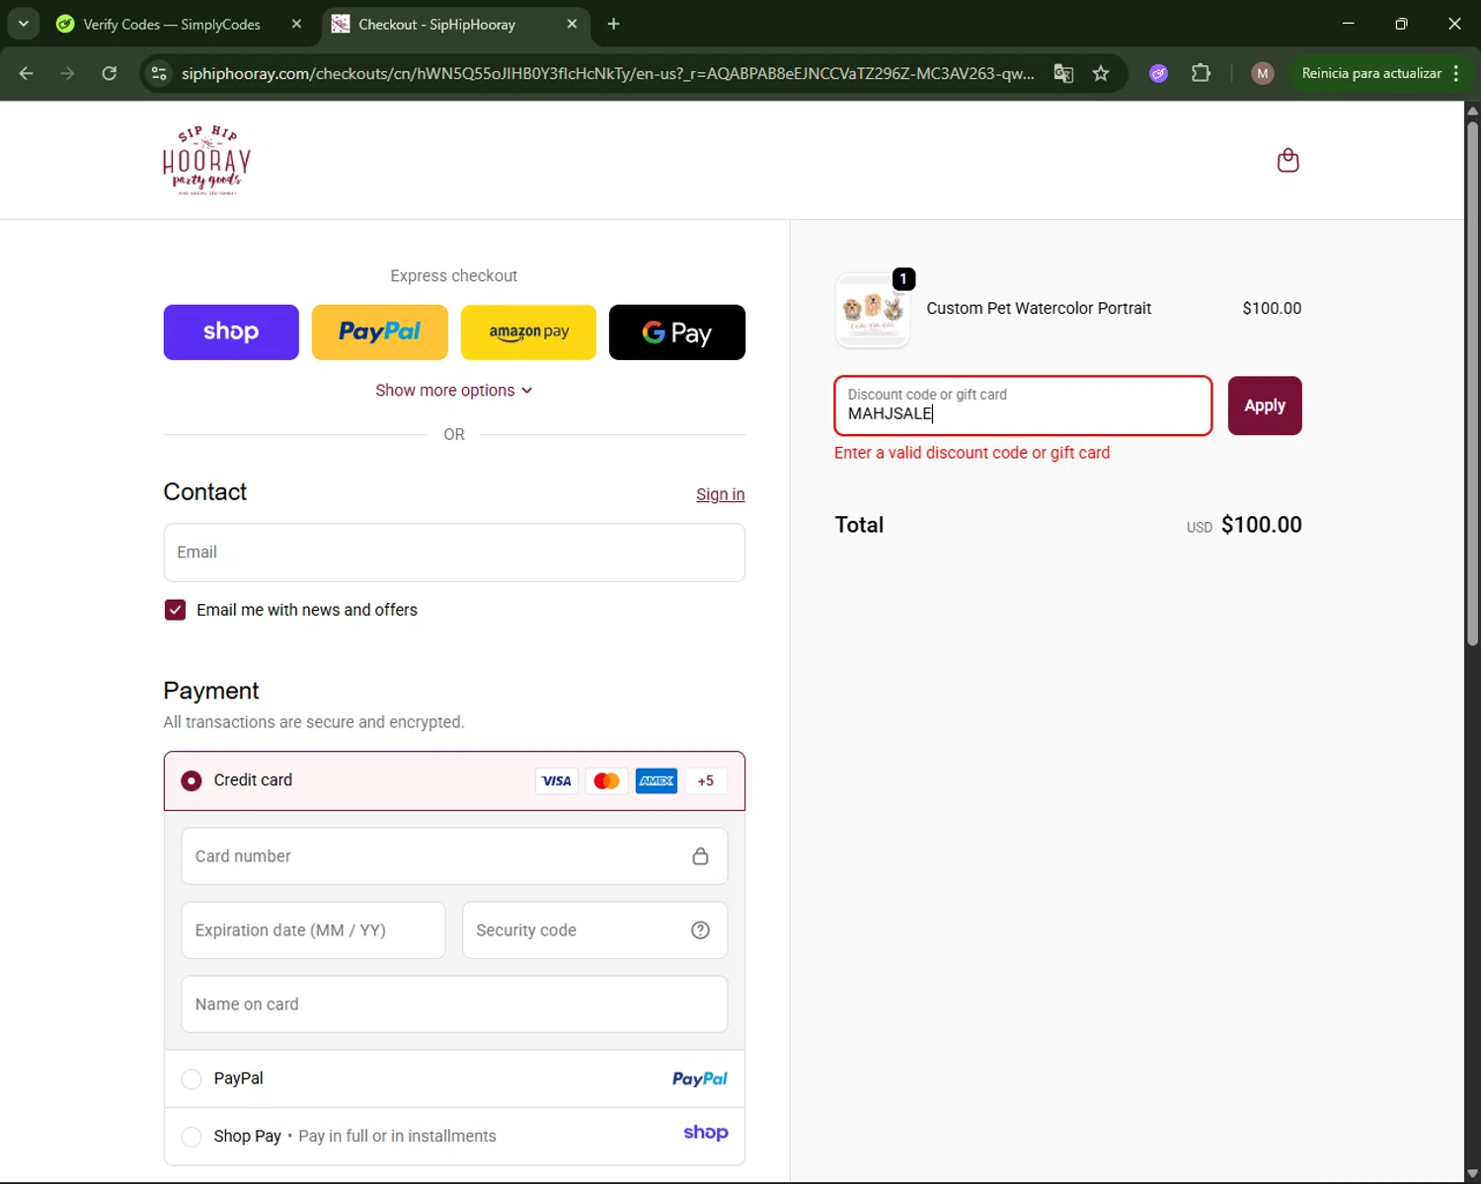1481x1184 pixels.
Task: Click 'Enter a valid discount code' error text
Action: pyautogui.click(x=972, y=453)
